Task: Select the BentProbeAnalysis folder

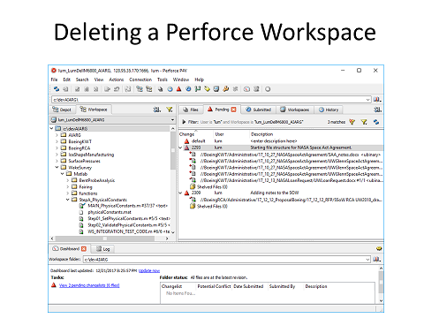Action: coord(97,180)
